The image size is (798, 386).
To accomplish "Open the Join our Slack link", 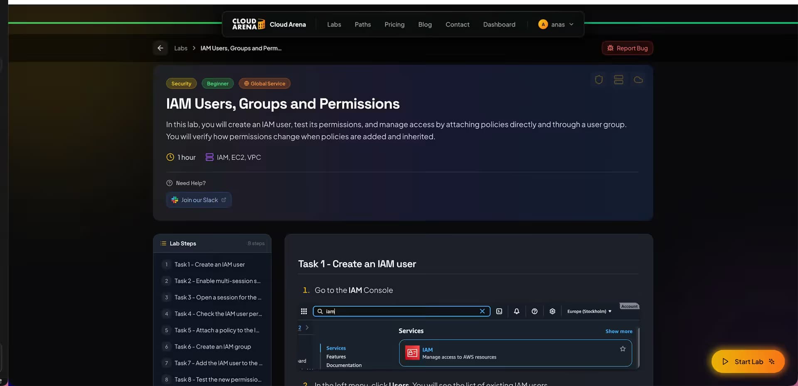I will click(x=199, y=200).
